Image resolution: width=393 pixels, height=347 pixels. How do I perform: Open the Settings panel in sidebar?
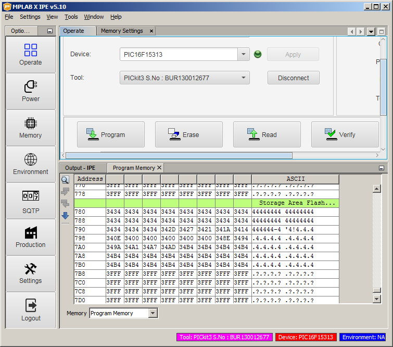tap(31, 274)
